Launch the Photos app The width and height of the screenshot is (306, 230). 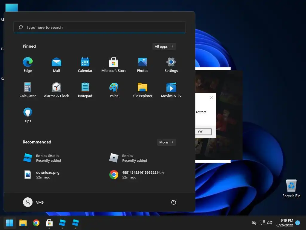pos(143,65)
